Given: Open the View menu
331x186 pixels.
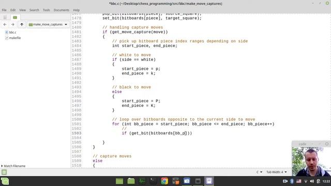Looking at the screenshot, I should pos(22,10).
